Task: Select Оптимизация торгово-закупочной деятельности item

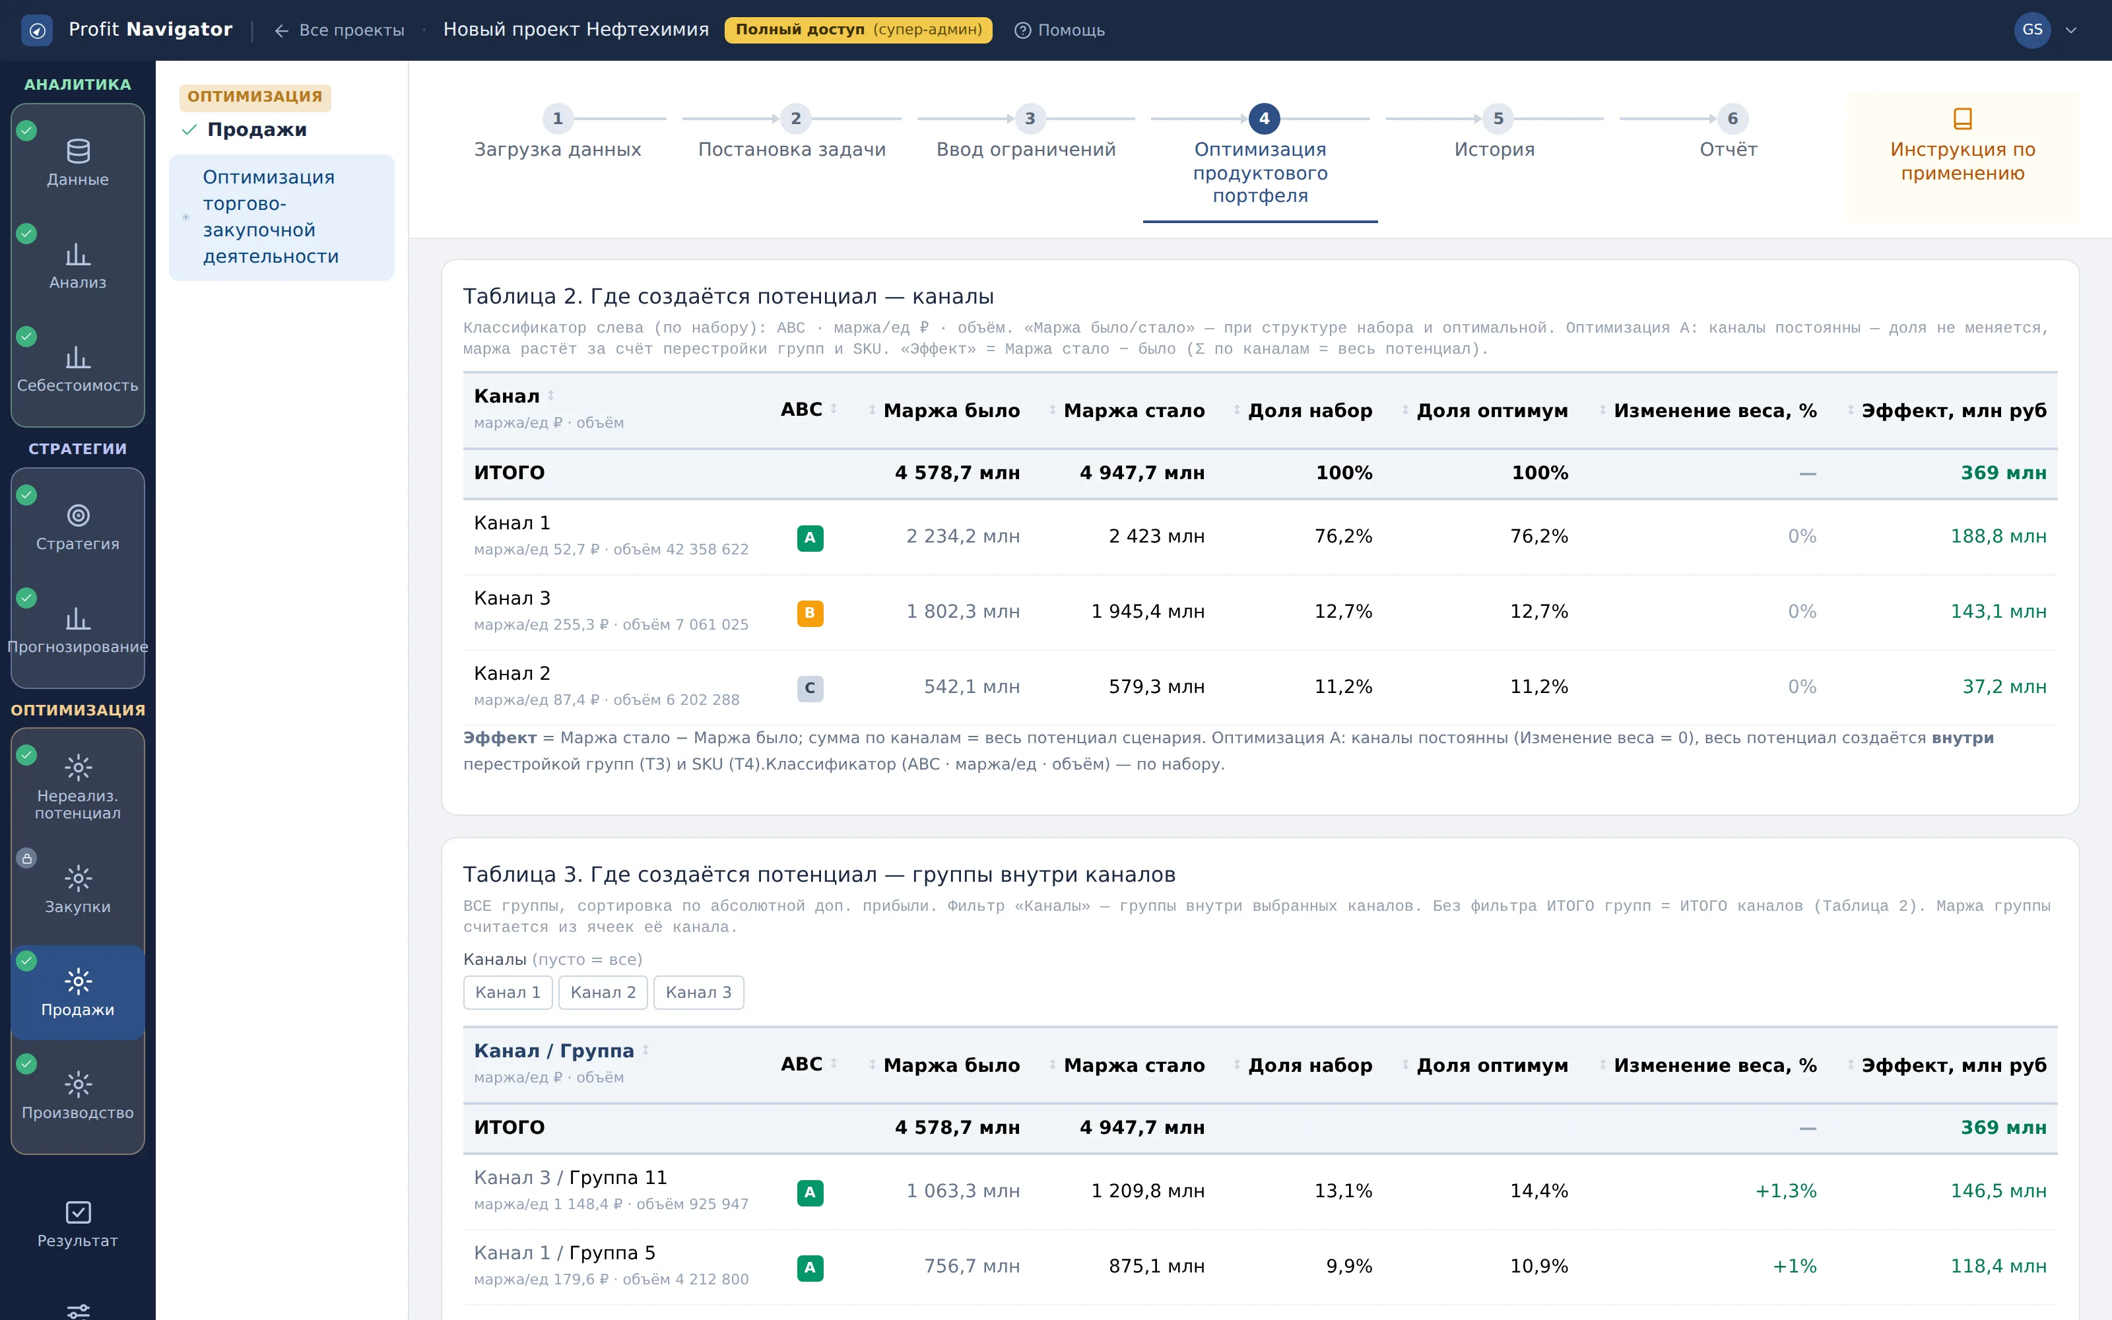Action: tap(281, 217)
